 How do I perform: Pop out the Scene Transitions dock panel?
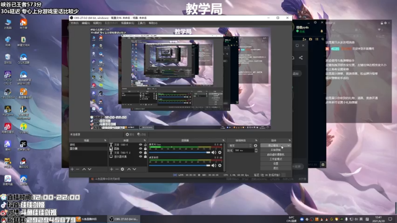256,141
